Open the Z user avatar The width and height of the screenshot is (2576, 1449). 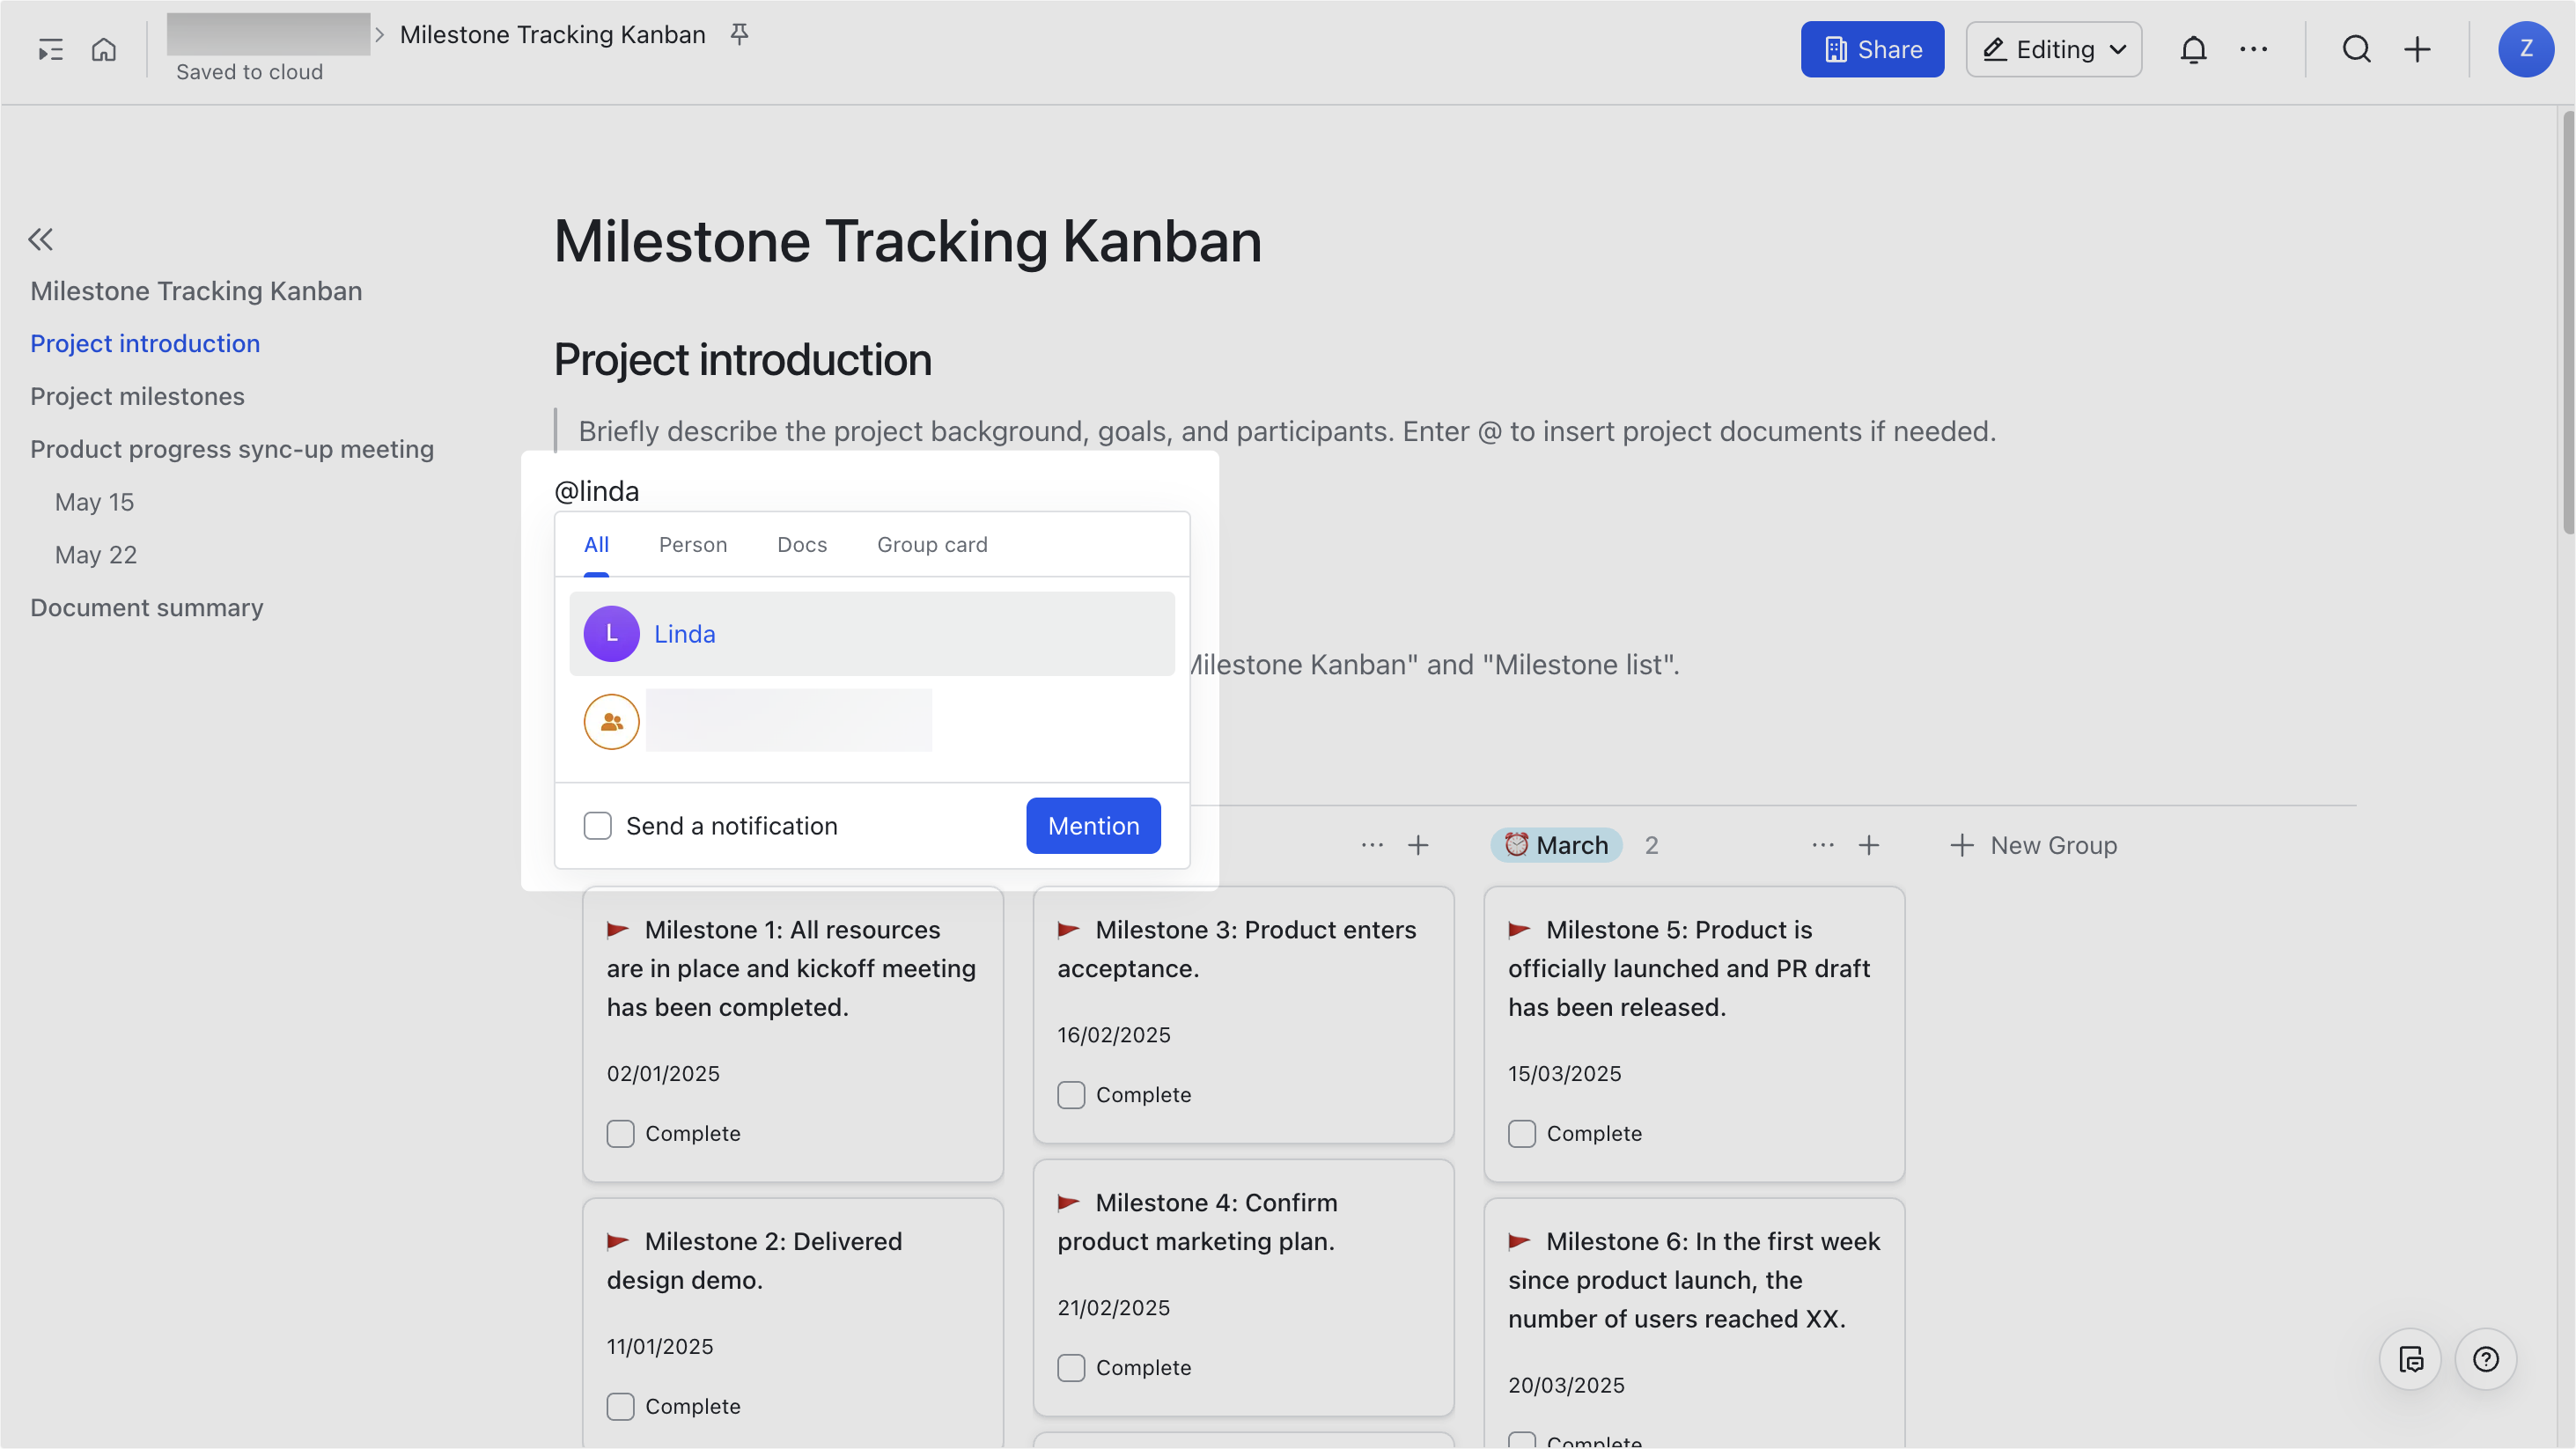pyautogui.click(x=2526, y=49)
